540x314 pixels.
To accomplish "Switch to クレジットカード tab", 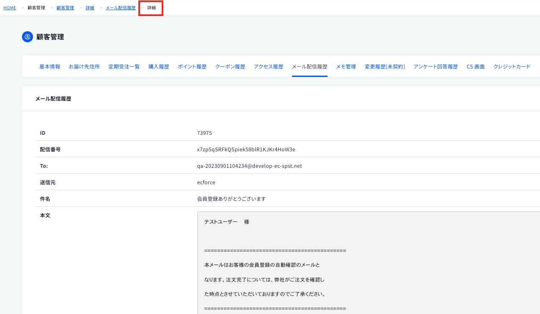I will point(512,67).
